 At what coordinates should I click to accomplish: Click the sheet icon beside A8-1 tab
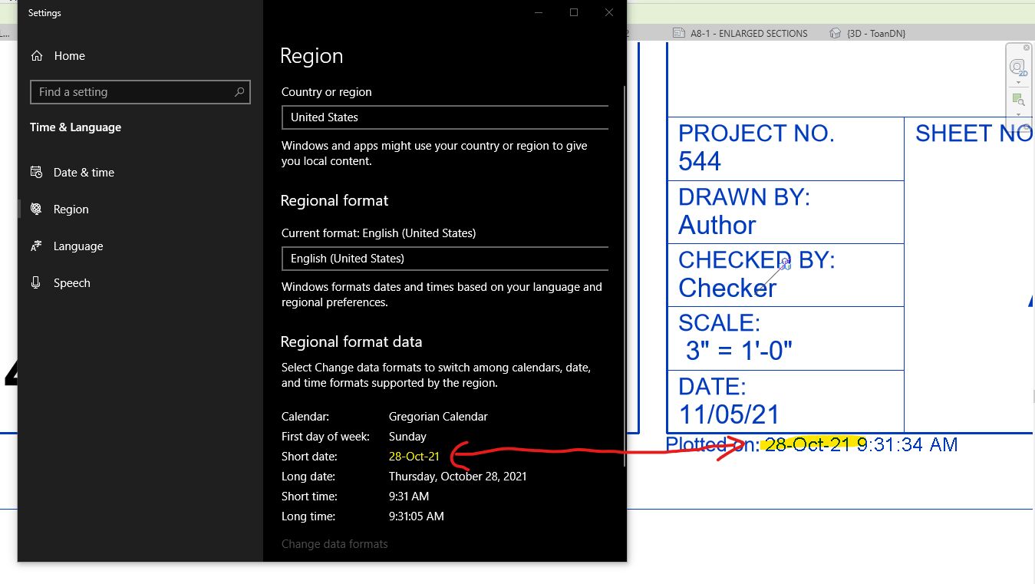(x=677, y=33)
